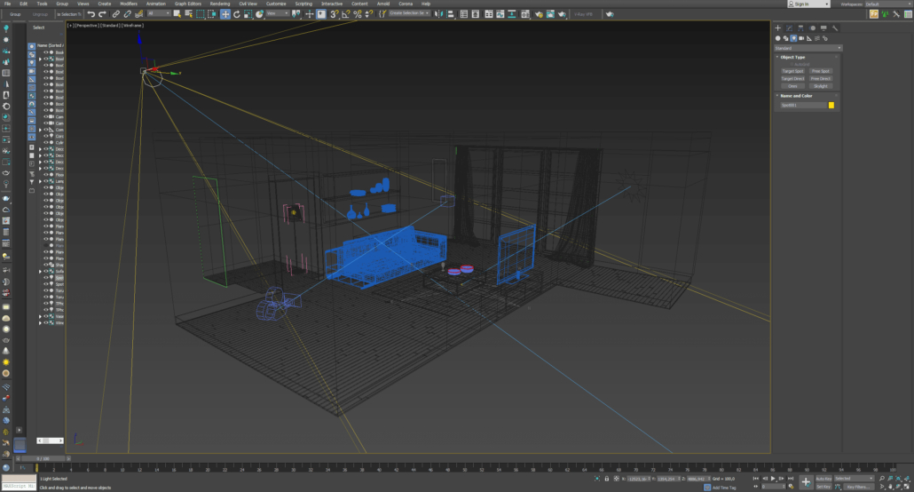
Task: Click the Play Animation button
Action: (x=773, y=479)
